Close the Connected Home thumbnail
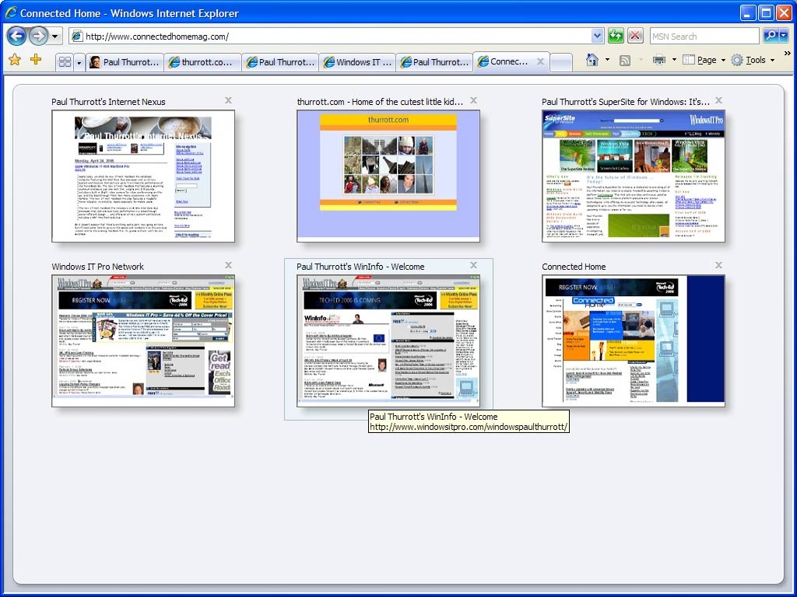This screenshot has width=797, height=597. 718,265
